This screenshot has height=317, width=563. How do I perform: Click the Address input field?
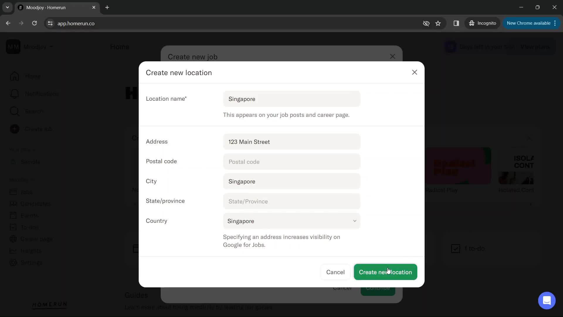click(x=291, y=142)
